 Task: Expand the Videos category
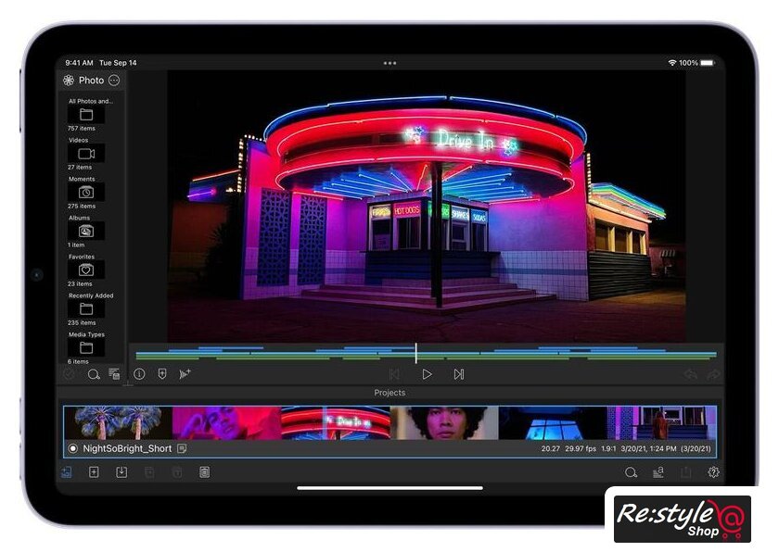coord(86,154)
